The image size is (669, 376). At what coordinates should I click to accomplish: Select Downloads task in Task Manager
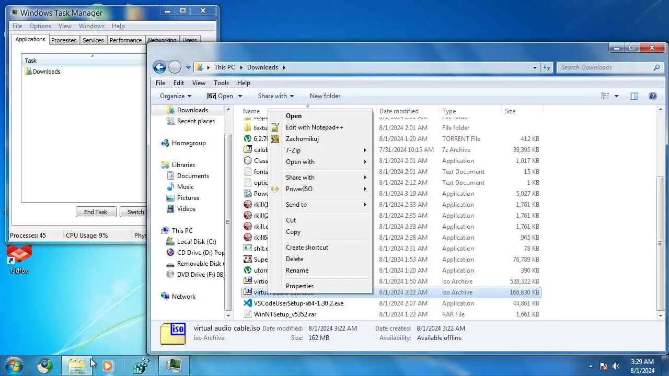pyautogui.click(x=42, y=72)
